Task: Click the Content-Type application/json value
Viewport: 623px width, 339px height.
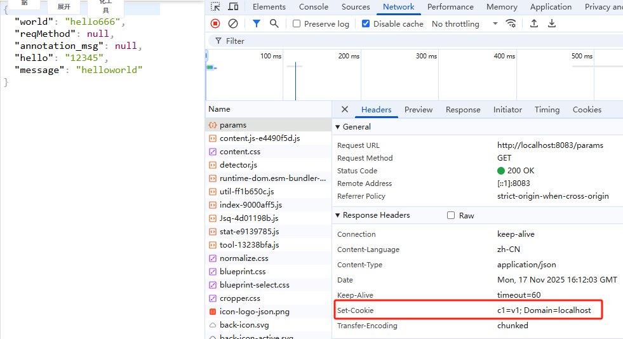Action: pyautogui.click(x=526, y=265)
